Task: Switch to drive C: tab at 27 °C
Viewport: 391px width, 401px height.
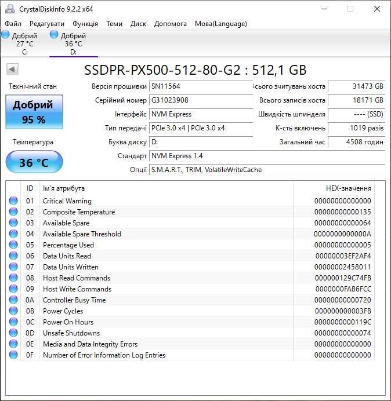Action: (24, 43)
